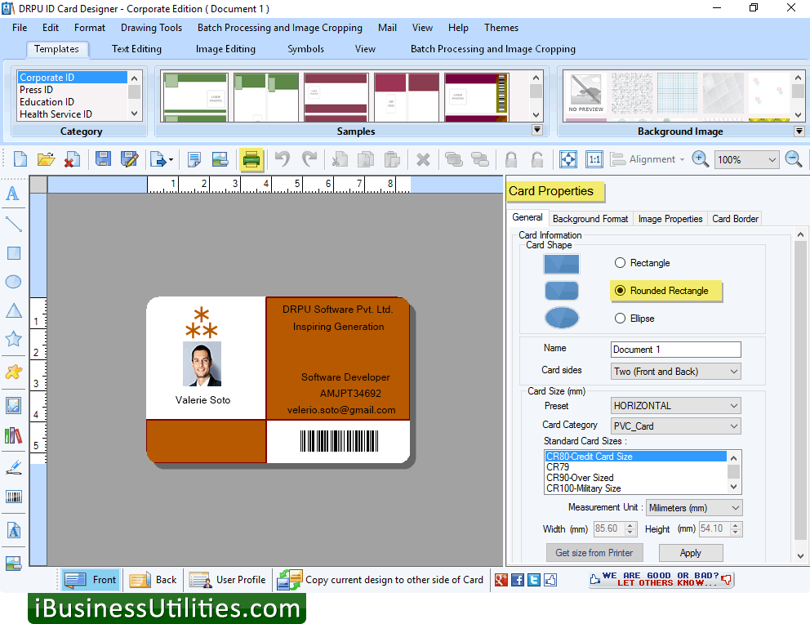The image size is (810, 624).
Task: Select the Line drawing tool
Action: pos(13,224)
